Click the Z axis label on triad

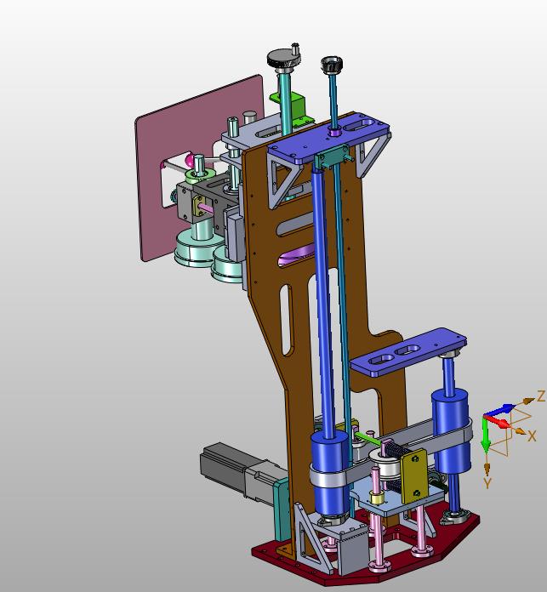point(541,396)
